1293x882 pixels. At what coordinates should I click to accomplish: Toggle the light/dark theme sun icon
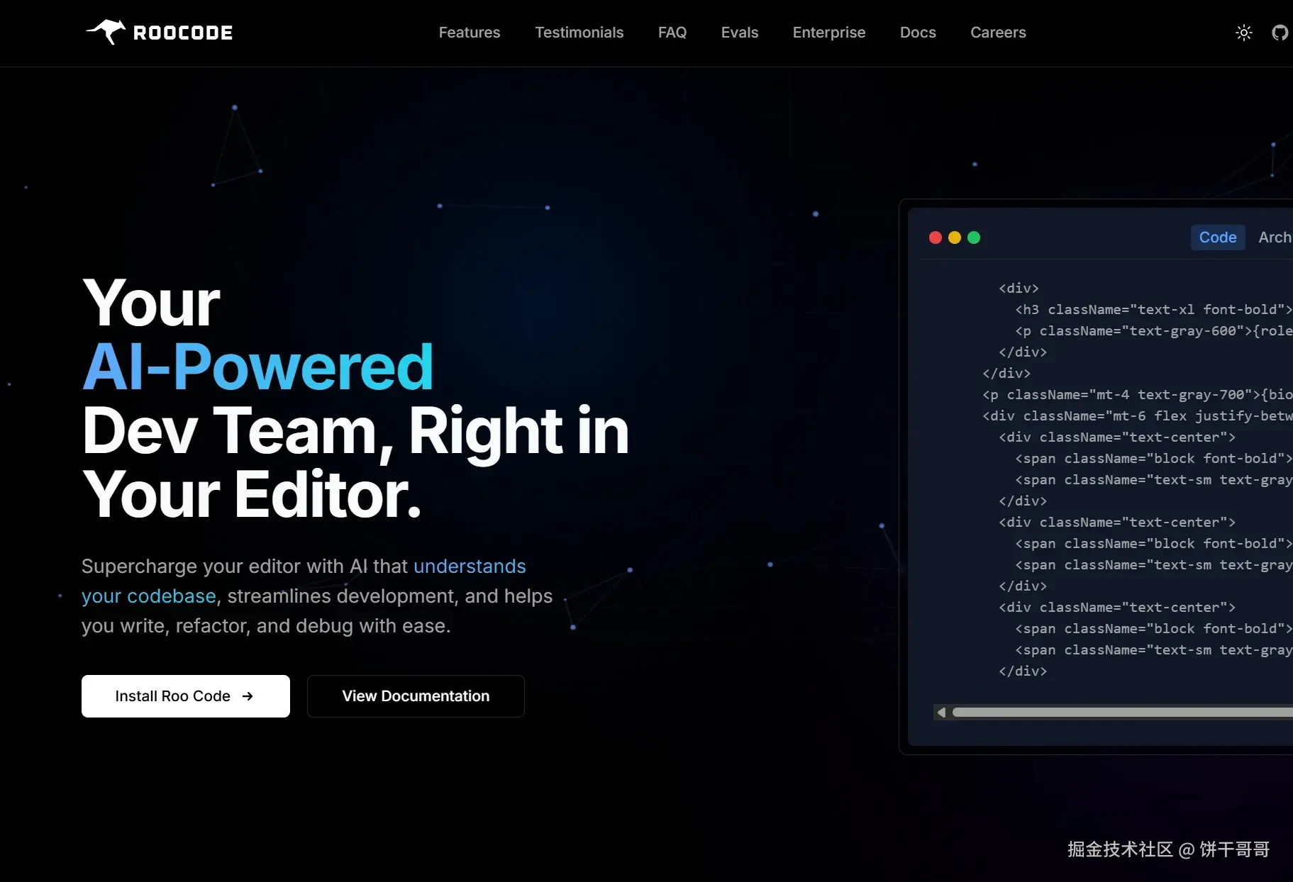coord(1244,33)
